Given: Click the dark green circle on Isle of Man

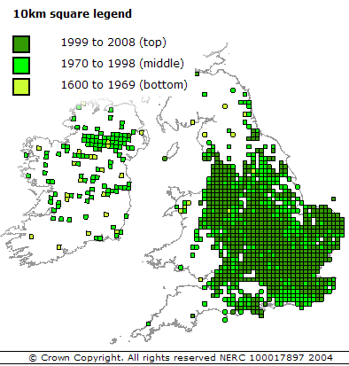Looking at the screenshot, I should click(x=165, y=159).
